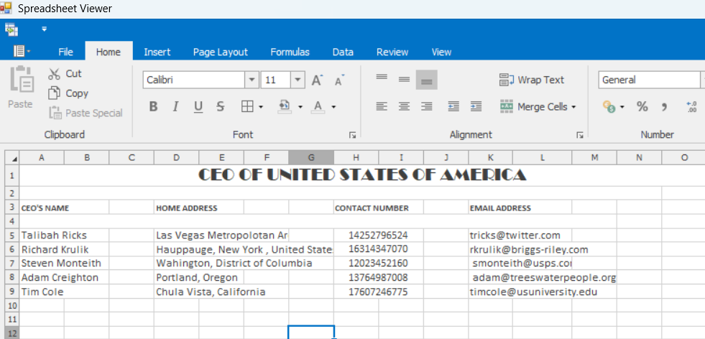705x339 pixels.
Task: Click the Increase Indent icon
Action: coord(476,106)
